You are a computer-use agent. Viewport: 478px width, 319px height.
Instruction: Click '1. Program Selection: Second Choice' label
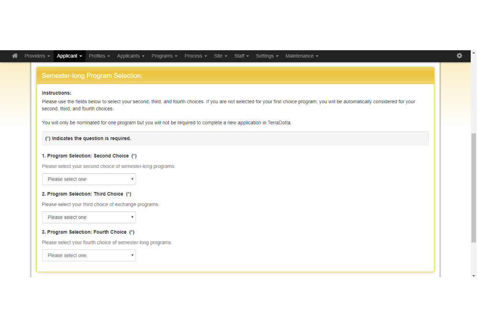pos(89,156)
